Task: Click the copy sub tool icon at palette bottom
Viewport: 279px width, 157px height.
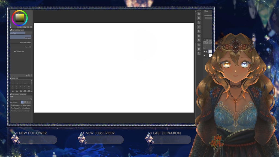Action: point(29,75)
